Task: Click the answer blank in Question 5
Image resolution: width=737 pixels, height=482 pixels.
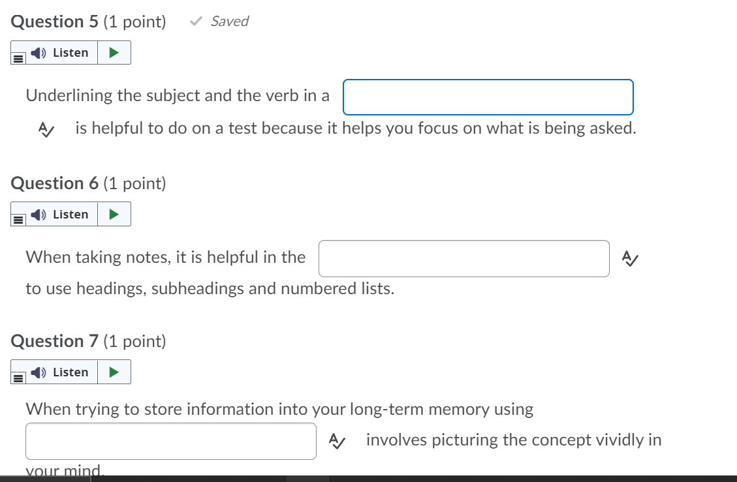Action: coord(488,97)
